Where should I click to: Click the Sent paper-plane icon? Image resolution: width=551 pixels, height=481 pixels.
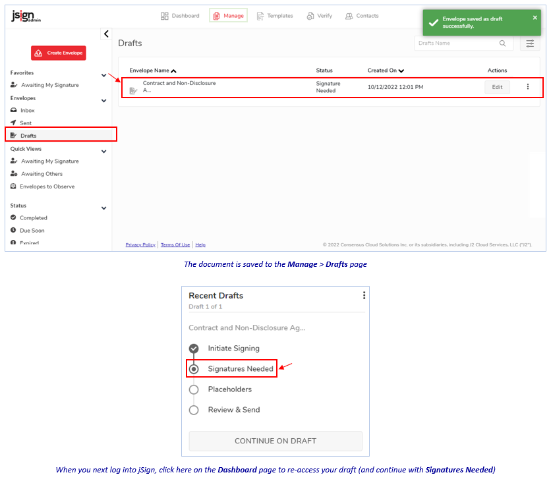tap(13, 123)
